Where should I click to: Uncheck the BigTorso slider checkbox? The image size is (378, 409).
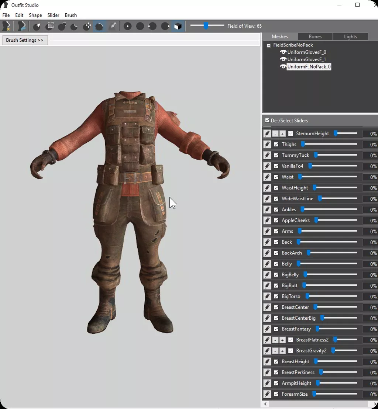[276, 297]
